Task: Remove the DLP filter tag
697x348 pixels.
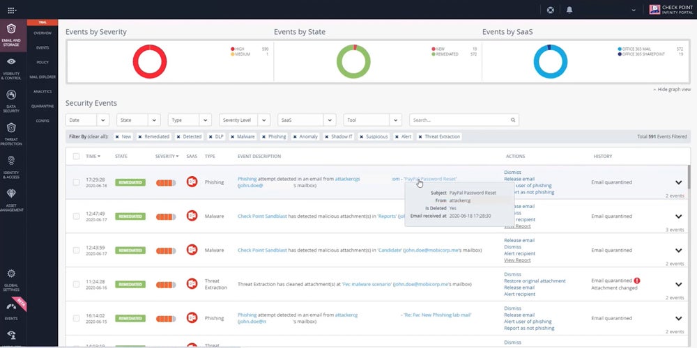Action: (x=210, y=136)
